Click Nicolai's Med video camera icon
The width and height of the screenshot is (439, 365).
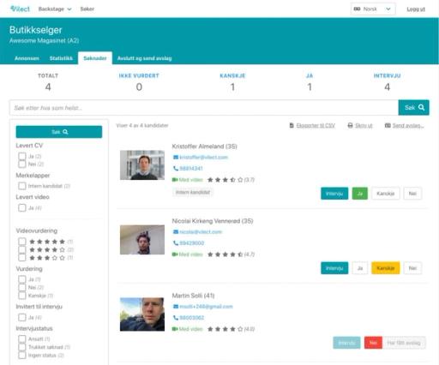click(175, 254)
